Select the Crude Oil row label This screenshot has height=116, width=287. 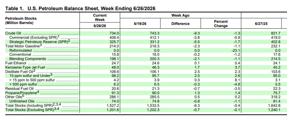(13, 33)
